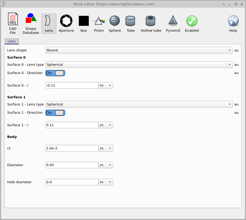The image size is (246, 220).
Task: Toggle the Enabled checkmark
Action: (191, 21)
